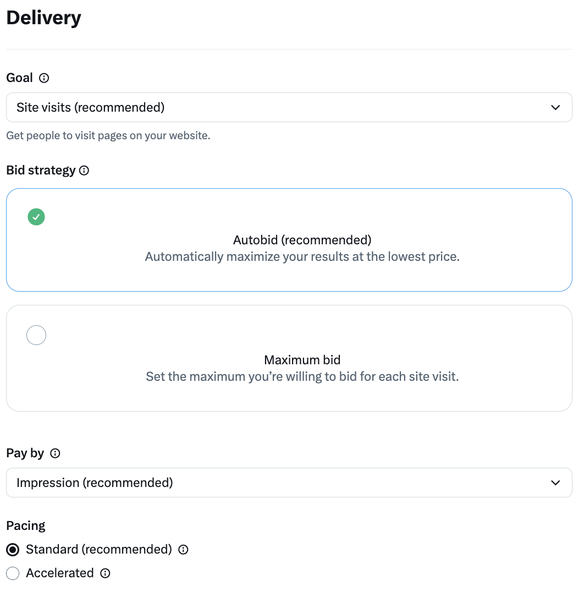Image resolution: width=584 pixels, height=591 pixels.
Task: Click the Standard (recommended) label text
Action: click(x=99, y=550)
